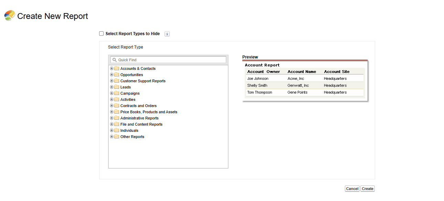
Task: Click the Opportunities folder icon
Action: (116, 75)
